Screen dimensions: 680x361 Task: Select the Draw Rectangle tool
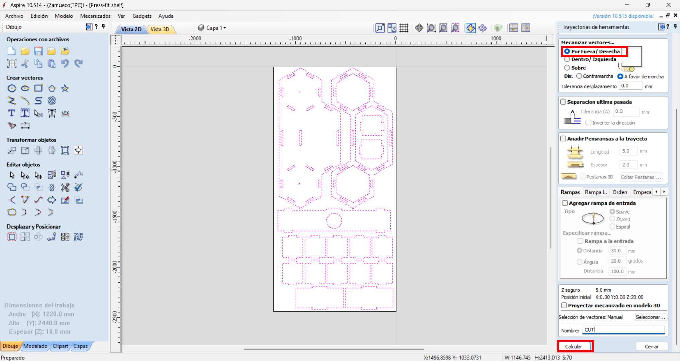tap(38, 88)
